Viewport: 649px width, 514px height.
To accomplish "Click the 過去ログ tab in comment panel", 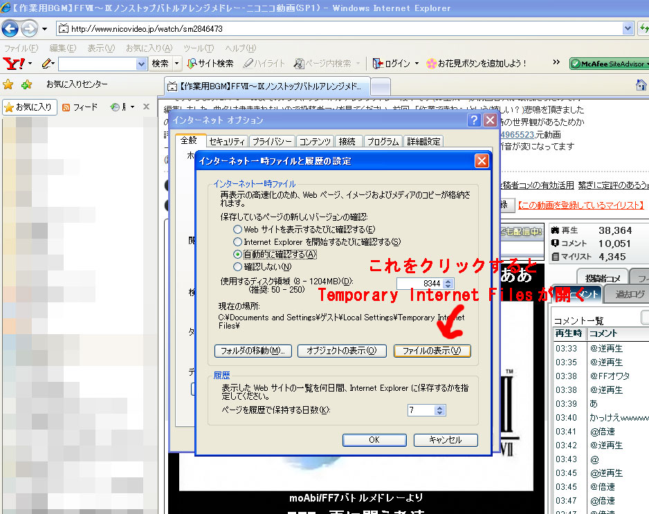I will 627,294.
